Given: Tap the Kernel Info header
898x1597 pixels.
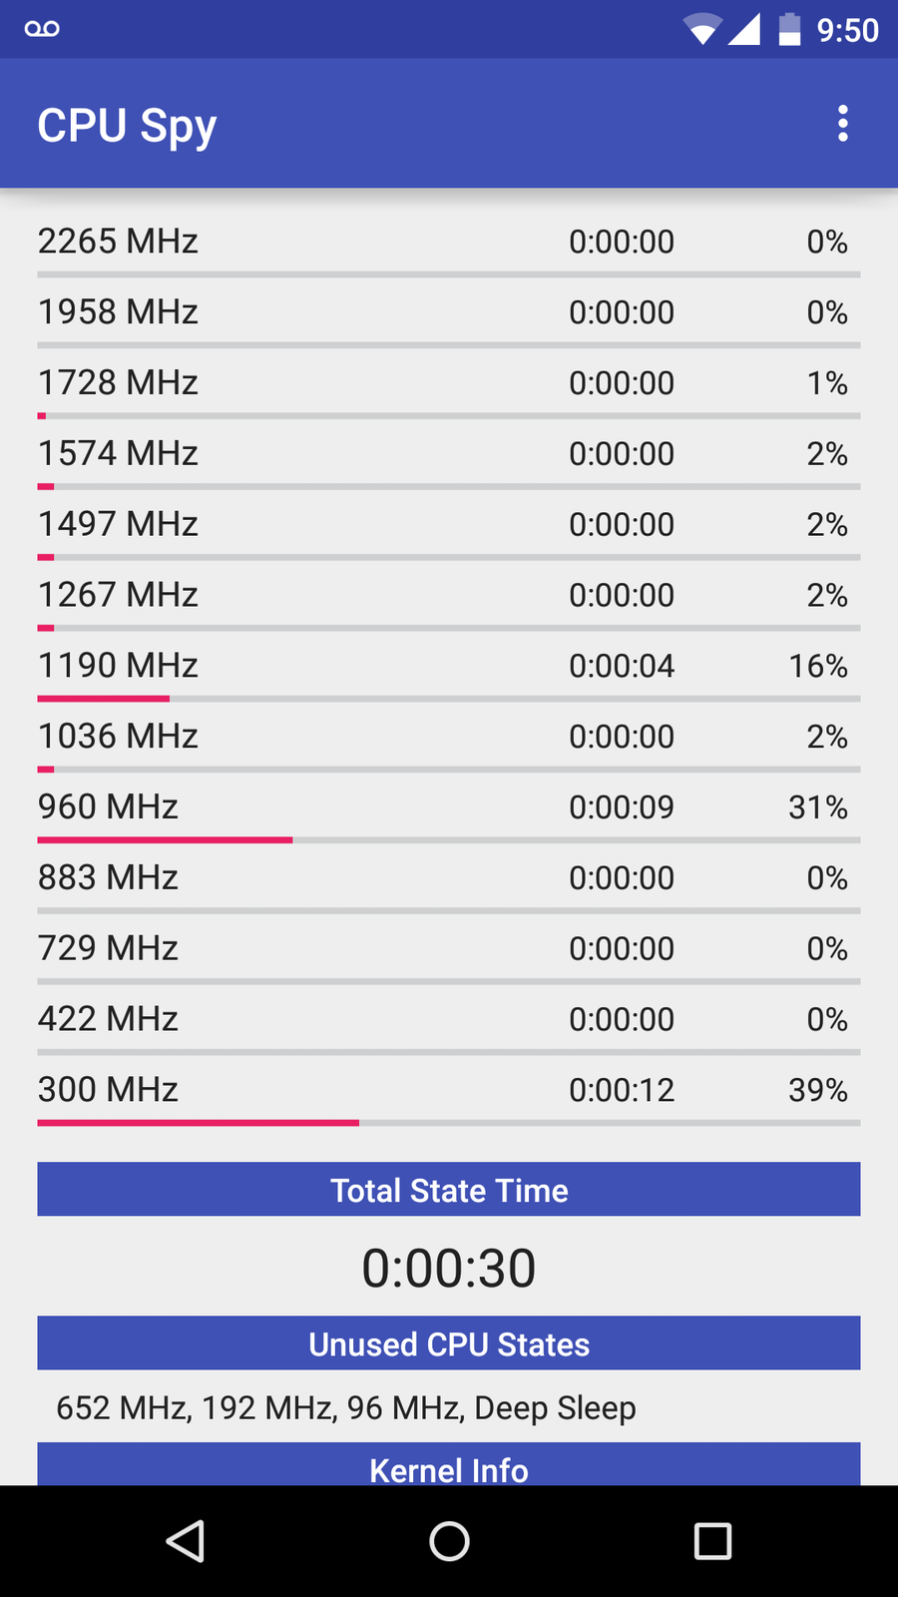Looking at the screenshot, I should tap(449, 1465).
